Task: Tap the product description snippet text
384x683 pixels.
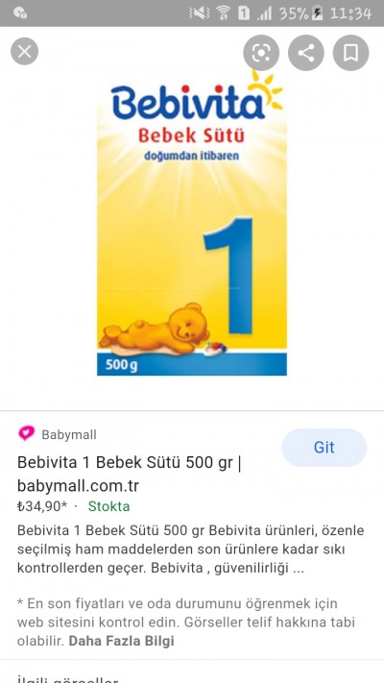Action: (191, 549)
